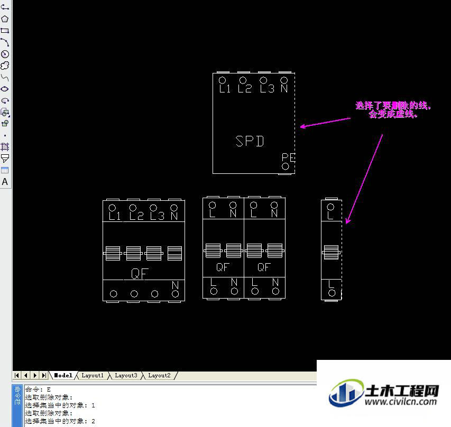Select dashed right edge of single-pole breaker
This screenshot has height=427, width=451.
pos(342,249)
